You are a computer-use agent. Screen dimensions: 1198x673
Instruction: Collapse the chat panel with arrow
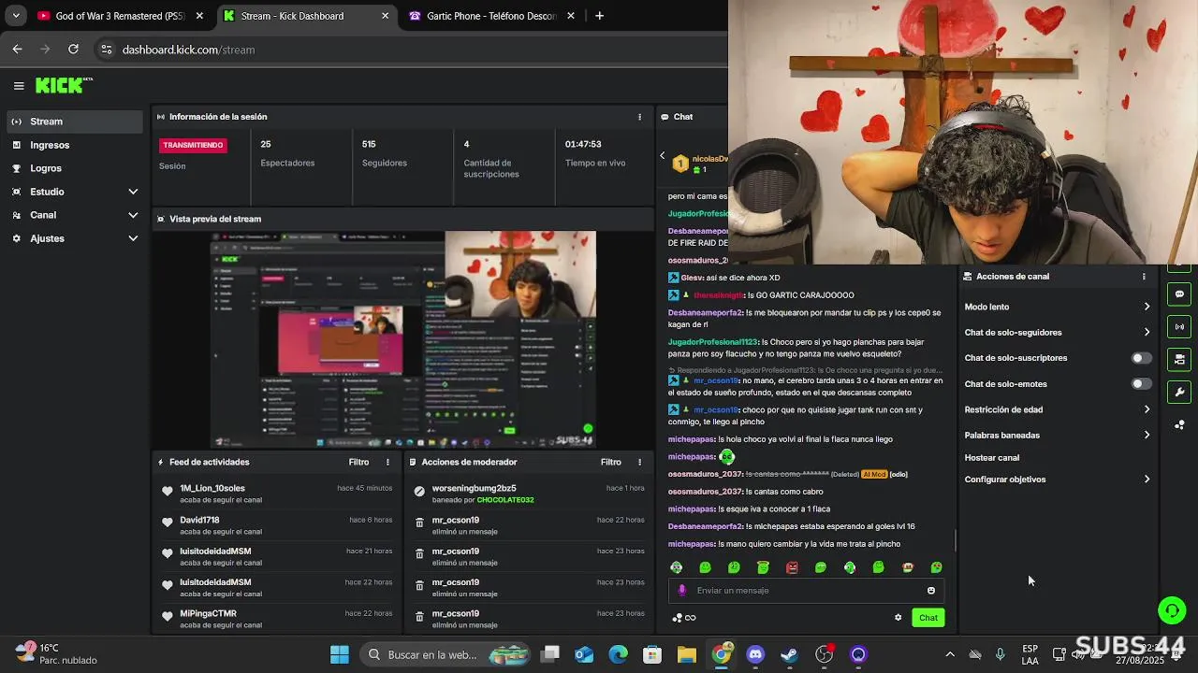pos(663,156)
